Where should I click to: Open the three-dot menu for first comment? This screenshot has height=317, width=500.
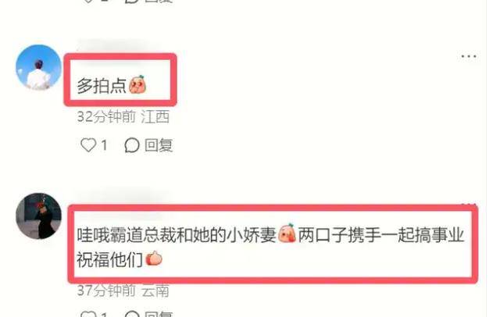(469, 56)
